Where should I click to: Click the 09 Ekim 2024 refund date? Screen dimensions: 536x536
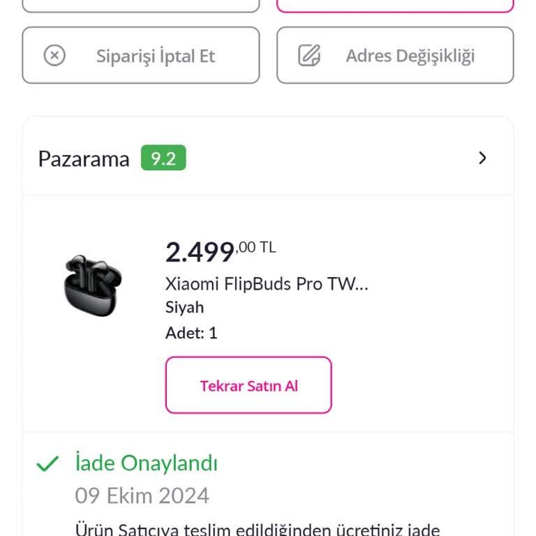142,496
